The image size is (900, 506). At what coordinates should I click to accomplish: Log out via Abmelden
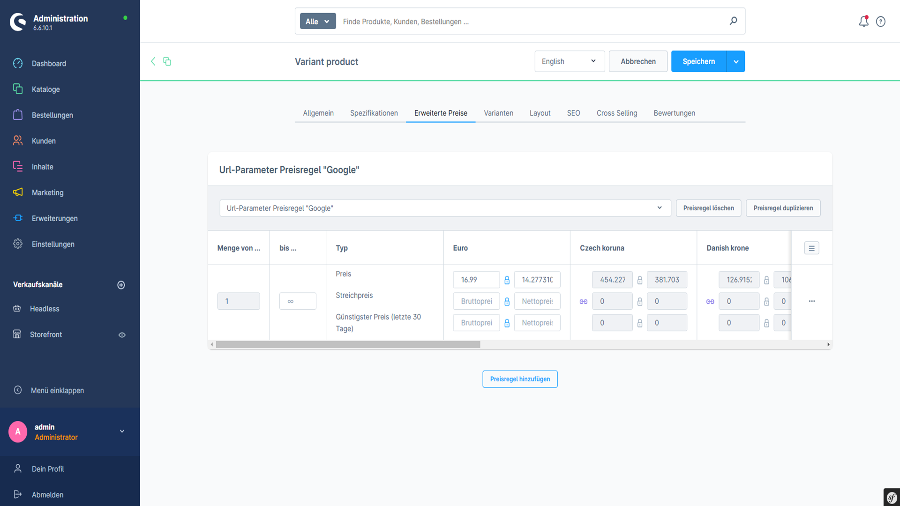pyautogui.click(x=47, y=495)
